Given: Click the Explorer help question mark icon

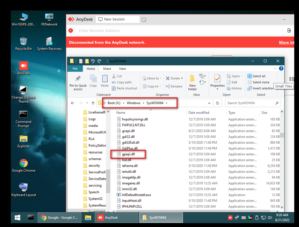Looking at the screenshot, I should [281, 68].
